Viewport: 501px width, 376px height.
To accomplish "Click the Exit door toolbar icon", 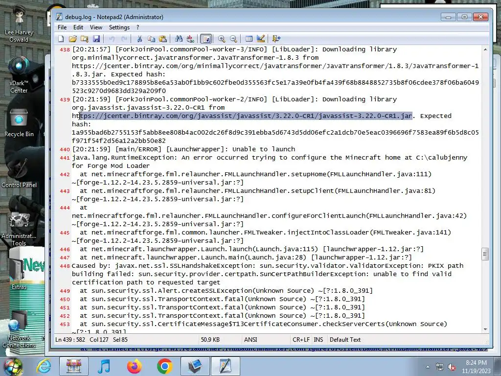I will point(276,39).
